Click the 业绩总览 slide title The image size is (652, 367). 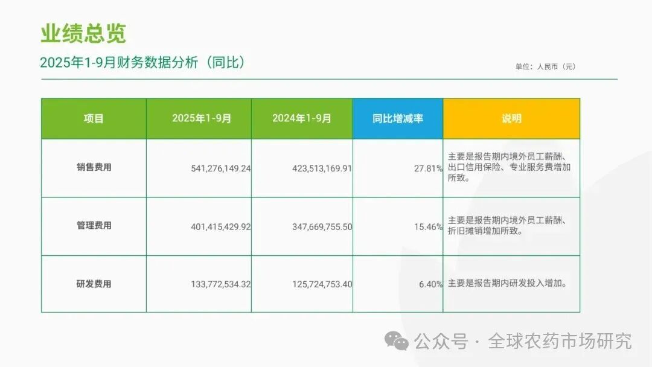pos(83,33)
